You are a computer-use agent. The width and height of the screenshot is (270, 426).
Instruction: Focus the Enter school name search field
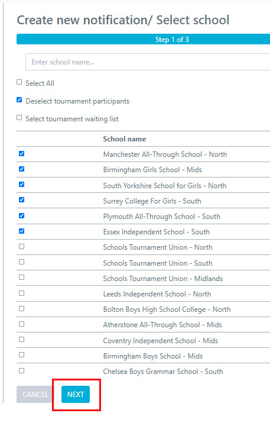coord(148,62)
